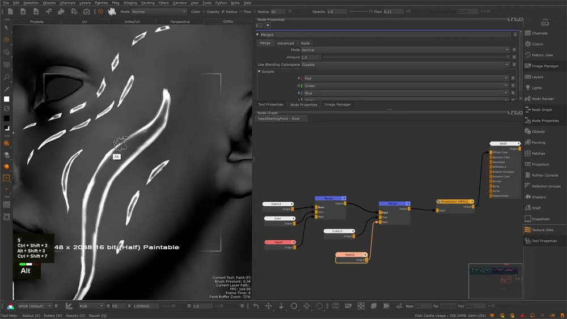567x319 pixels.
Task: Reset the Merge3 Mode with its R button
Action: (x=514, y=50)
